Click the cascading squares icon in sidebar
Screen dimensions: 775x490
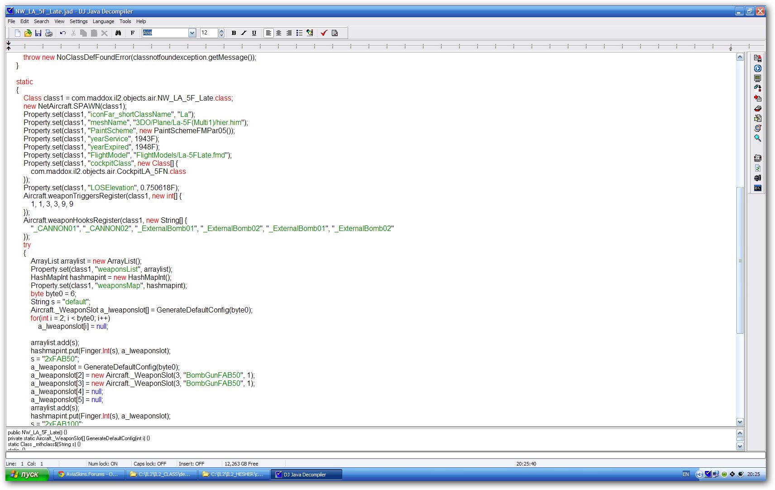pyautogui.click(x=758, y=88)
